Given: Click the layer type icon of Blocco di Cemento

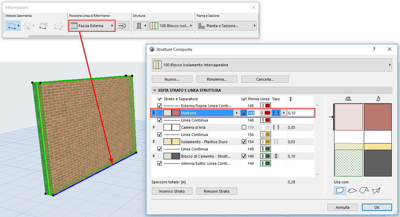Looking at the screenshot, I should point(276,156).
